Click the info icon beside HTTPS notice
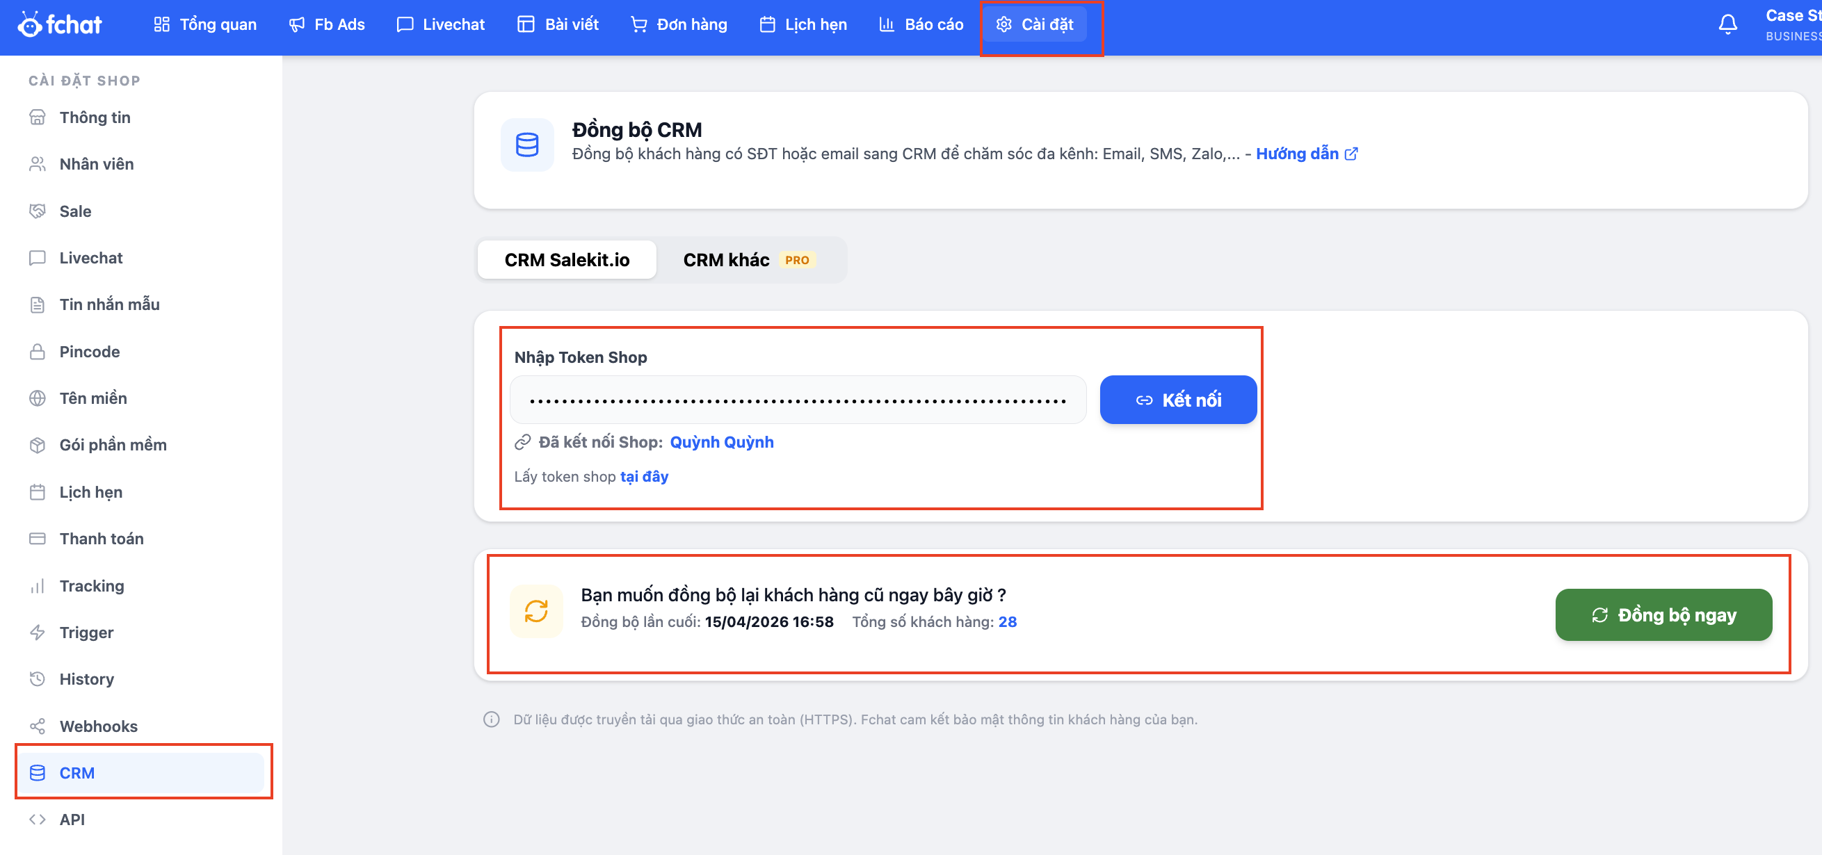1822x855 pixels. click(492, 719)
